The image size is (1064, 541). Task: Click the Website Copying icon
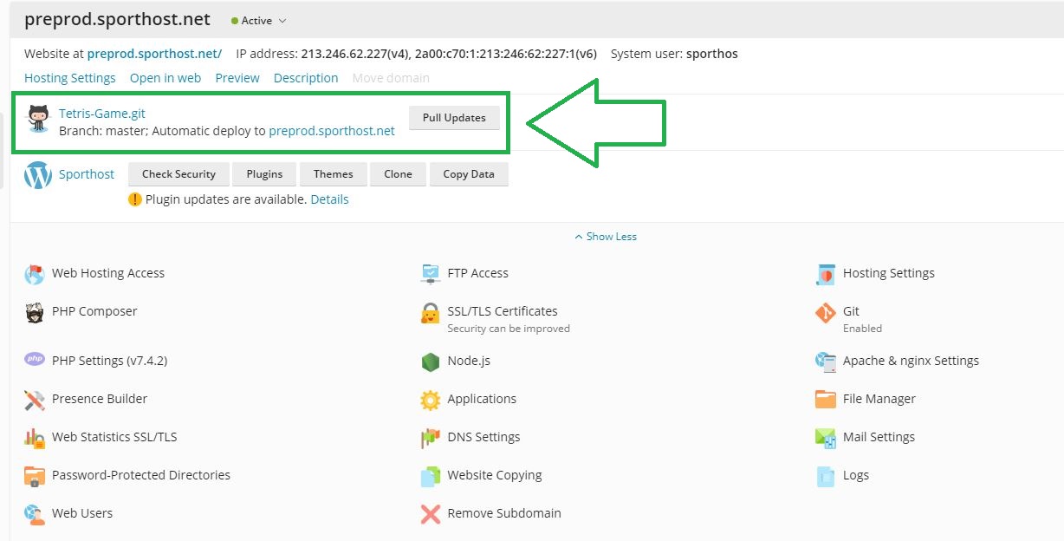pos(431,476)
